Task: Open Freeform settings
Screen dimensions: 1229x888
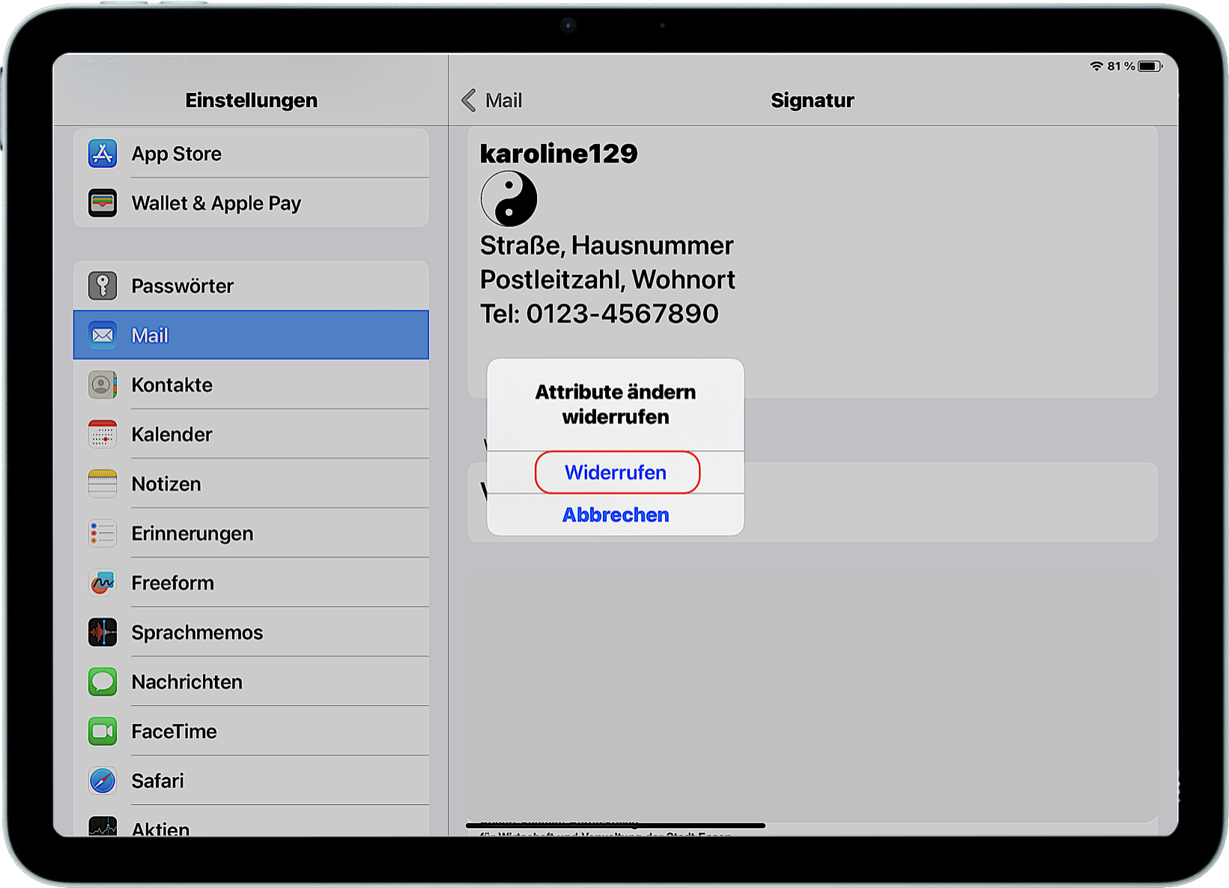Action: [x=251, y=582]
